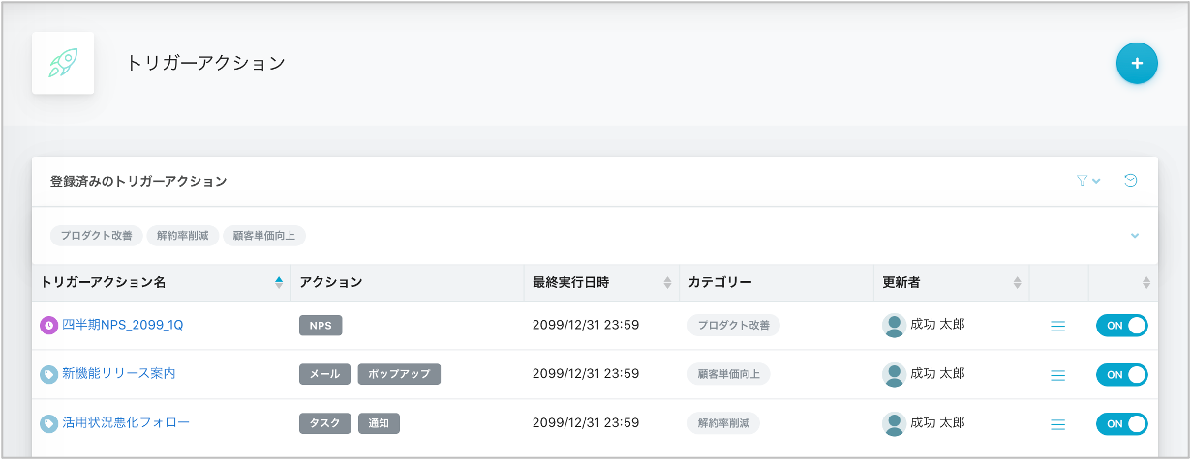Toggle ON switch for 新機能リリース案内
1191x460 pixels.
tap(1122, 374)
